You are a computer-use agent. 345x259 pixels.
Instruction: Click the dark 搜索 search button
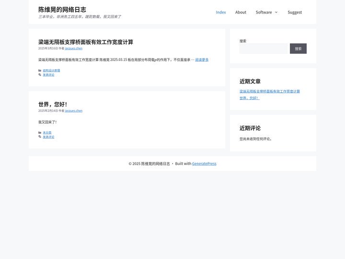tap(298, 48)
